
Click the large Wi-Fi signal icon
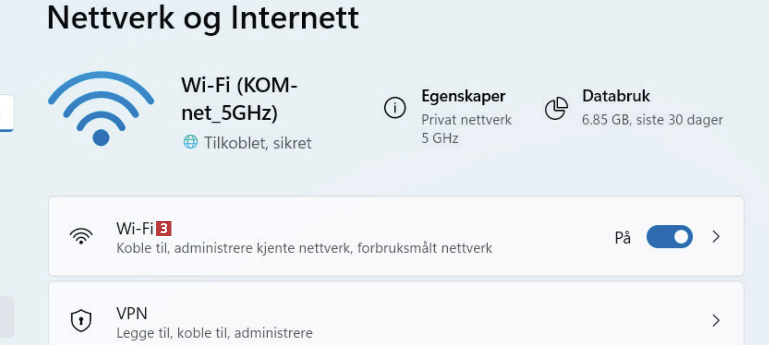click(101, 108)
